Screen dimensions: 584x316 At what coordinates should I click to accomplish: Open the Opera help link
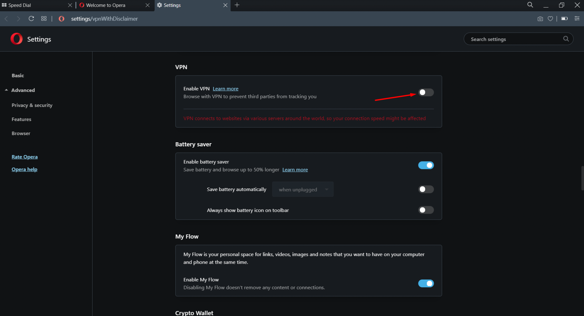click(x=24, y=169)
